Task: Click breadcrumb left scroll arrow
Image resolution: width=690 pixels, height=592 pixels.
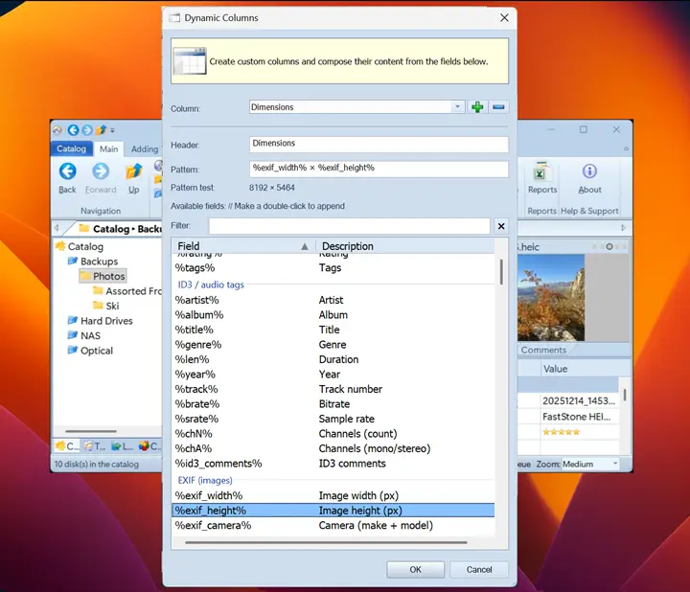Action: [x=57, y=228]
